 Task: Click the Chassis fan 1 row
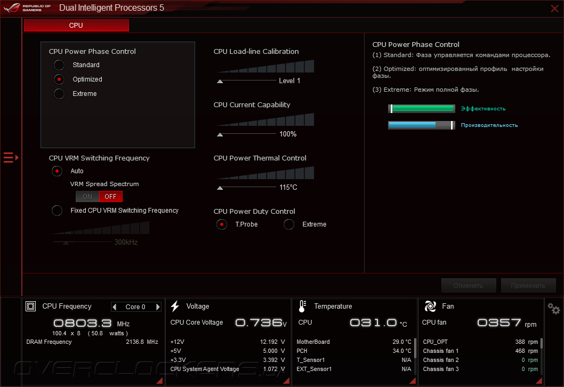480,351
